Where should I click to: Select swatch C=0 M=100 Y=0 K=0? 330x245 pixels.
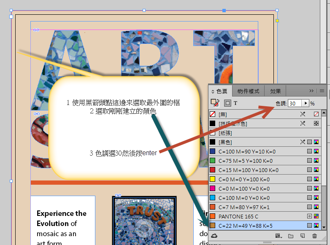[265, 188]
